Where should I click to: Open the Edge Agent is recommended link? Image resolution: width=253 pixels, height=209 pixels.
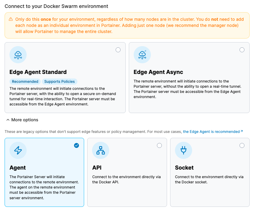click(x=211, y=132)
